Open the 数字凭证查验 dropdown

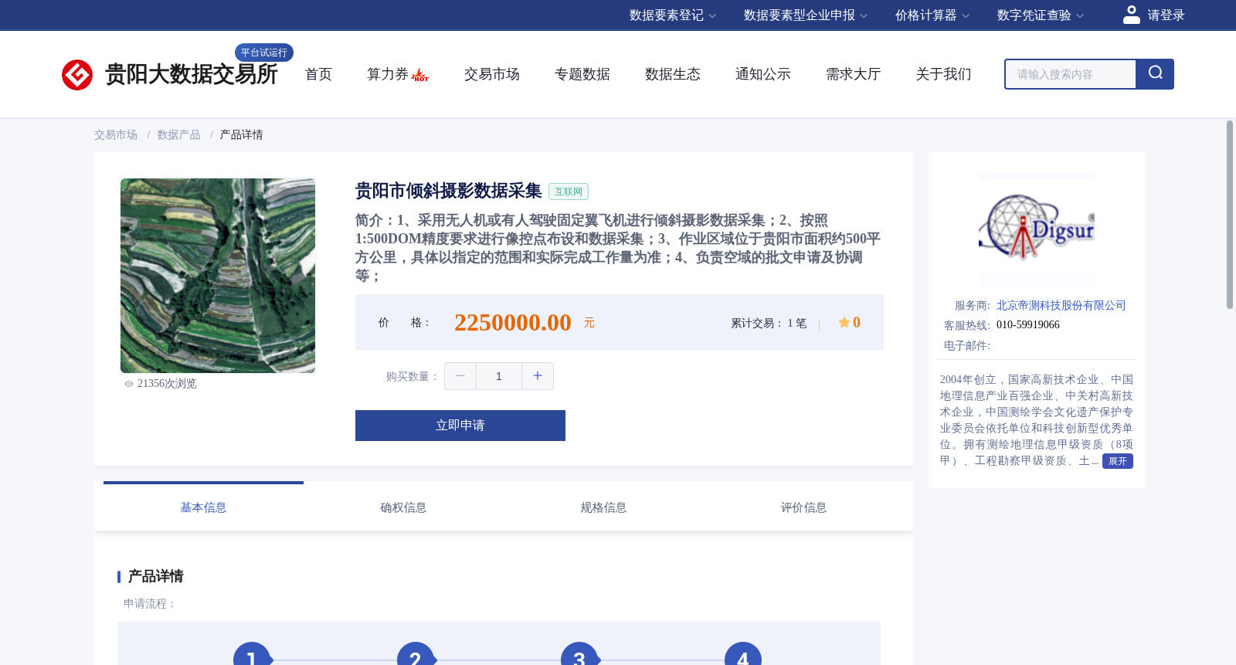pos(1041,15)
